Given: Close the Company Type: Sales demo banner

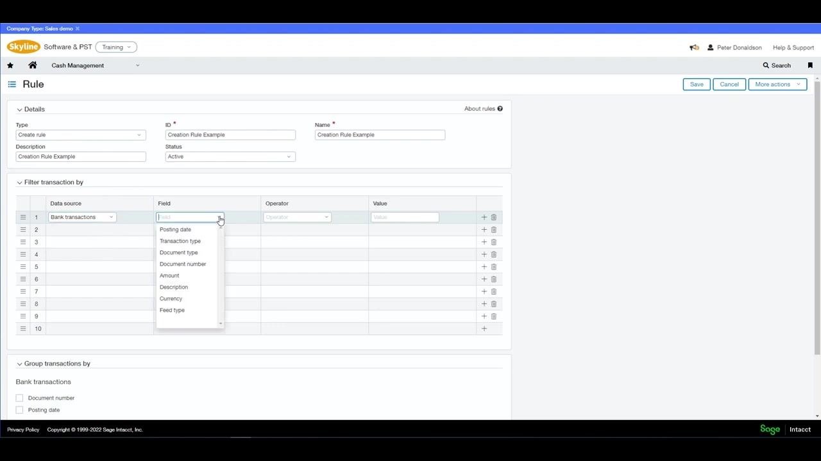Looking at the screenshot, I should tap(78, 29).
